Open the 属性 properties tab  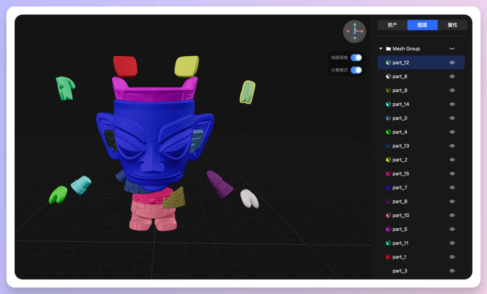click(x=452, y=25)
